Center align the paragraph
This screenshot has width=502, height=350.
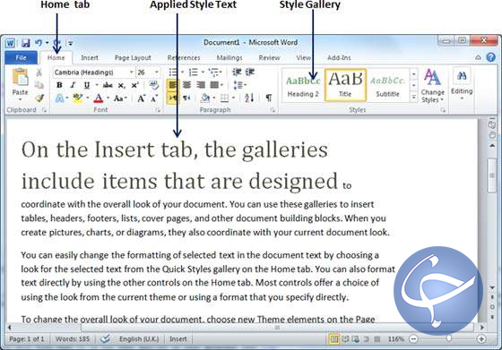186,85
